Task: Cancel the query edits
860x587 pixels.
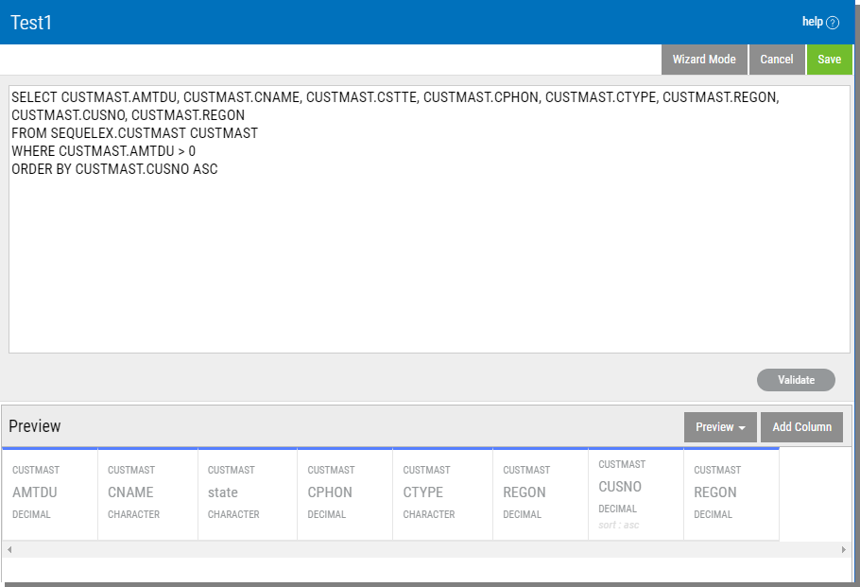Action: point(777,60)
